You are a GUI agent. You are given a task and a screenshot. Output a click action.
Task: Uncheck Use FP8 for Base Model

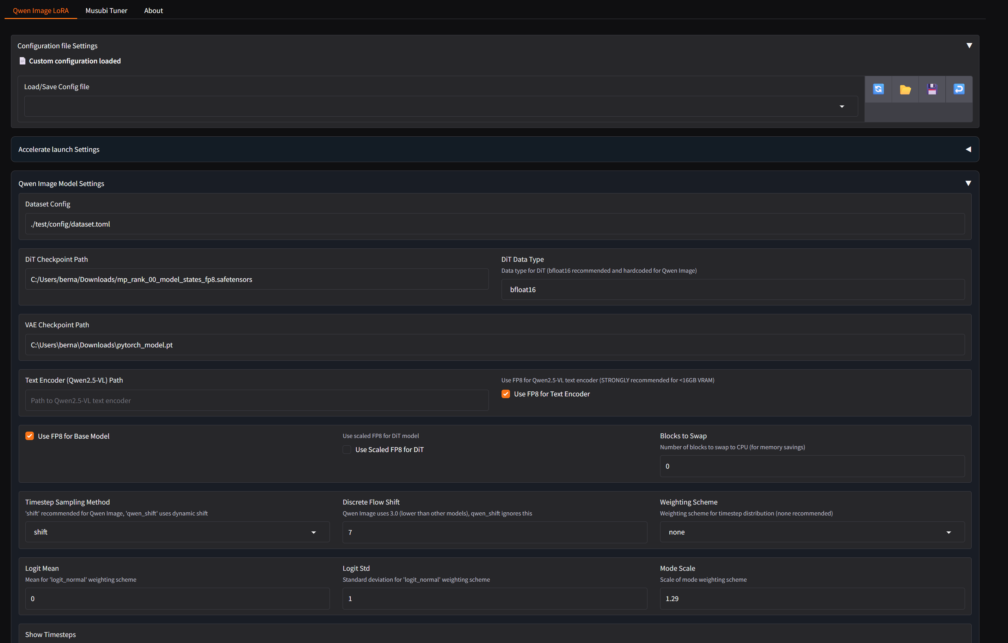click(30, 436)
